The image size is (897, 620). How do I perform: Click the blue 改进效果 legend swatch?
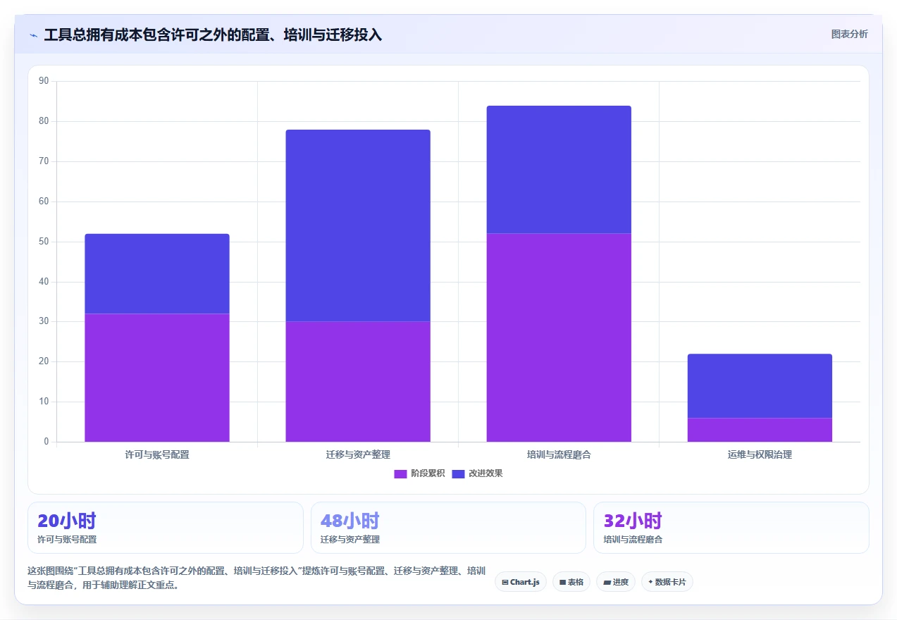coord(458,473)
